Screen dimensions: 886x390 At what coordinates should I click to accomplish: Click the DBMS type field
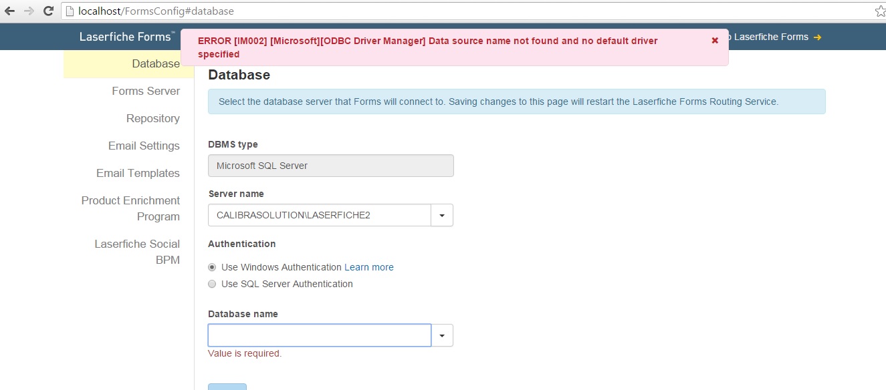[x=330, y=166]
